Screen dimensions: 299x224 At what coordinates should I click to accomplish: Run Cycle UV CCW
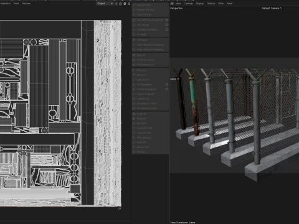150,128
